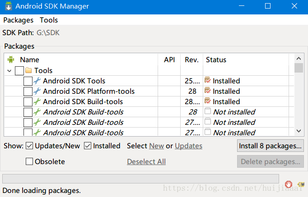Image resolution: width=308 pixels, height=197 pixels.
Task: Toggle the Installed filter checkbox
Action: 88,146
